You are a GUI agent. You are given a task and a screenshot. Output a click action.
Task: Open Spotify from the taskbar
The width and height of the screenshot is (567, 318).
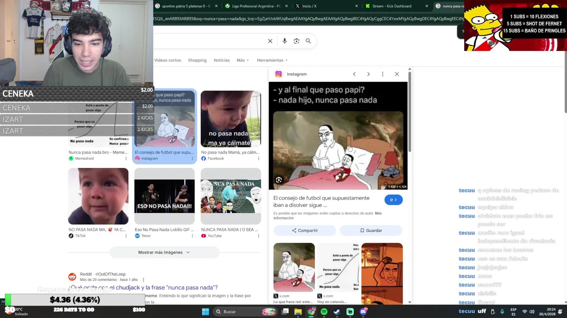[324, 312]
